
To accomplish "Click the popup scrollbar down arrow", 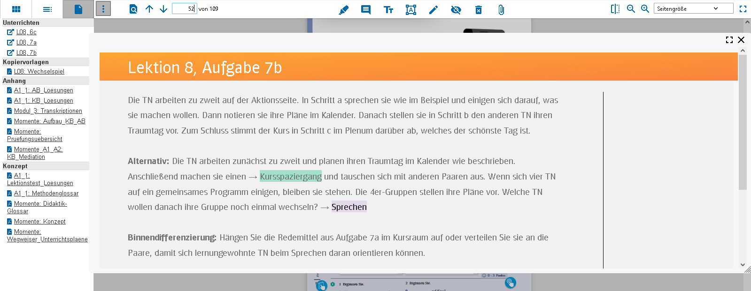I will pos(743,265).
